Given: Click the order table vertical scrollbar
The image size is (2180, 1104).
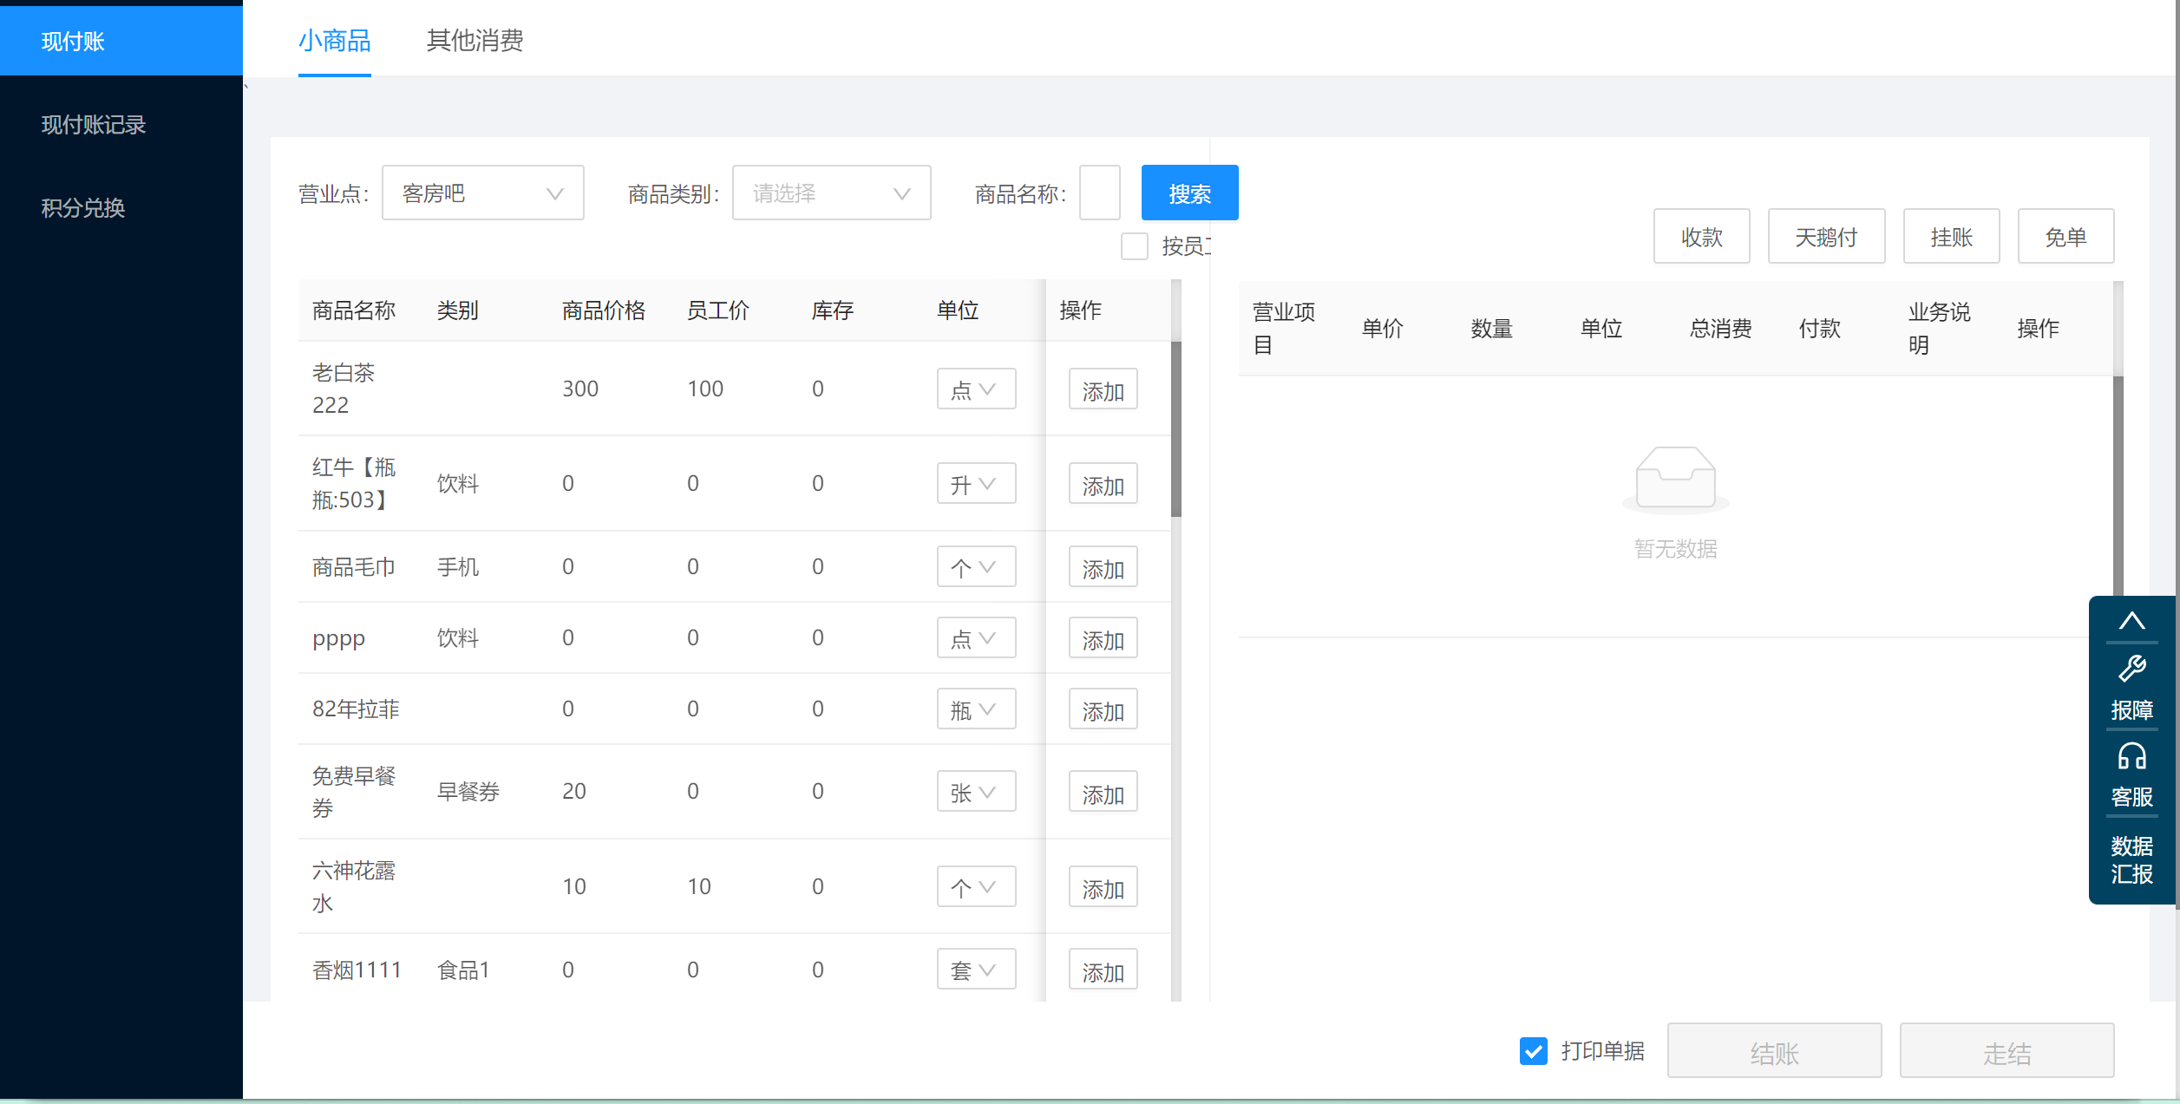Looking at the screenshot, I should pos(2118,486).
